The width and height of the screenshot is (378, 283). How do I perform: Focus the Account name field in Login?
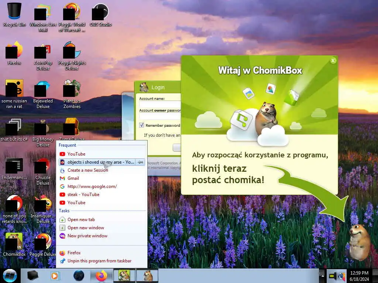pyautogui.click(x=160, y=104)
